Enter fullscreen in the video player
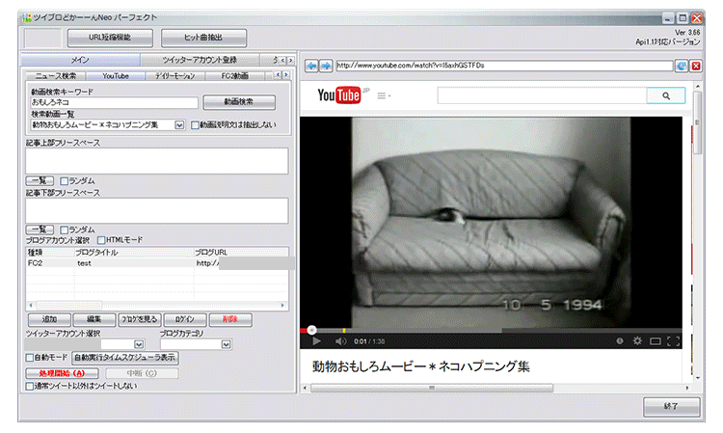723x433 pixels. click(x=673, y=340)
